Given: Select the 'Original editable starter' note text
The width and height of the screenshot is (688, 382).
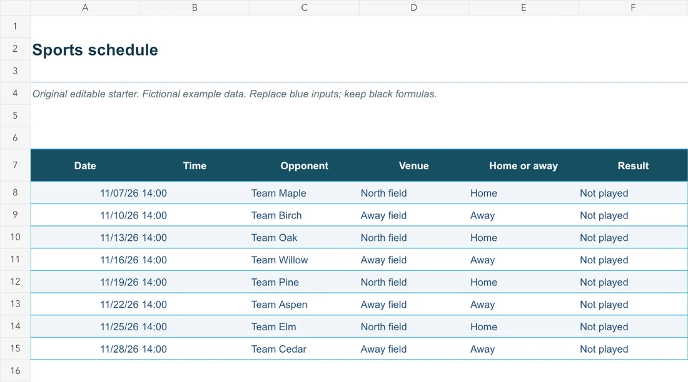Looking at the screenshot, I should 235,94.
